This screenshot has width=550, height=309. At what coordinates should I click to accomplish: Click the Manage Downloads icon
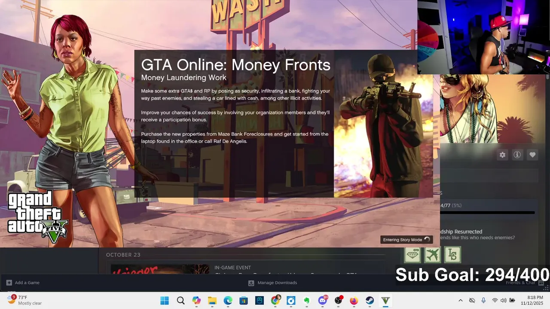[251, 283]
